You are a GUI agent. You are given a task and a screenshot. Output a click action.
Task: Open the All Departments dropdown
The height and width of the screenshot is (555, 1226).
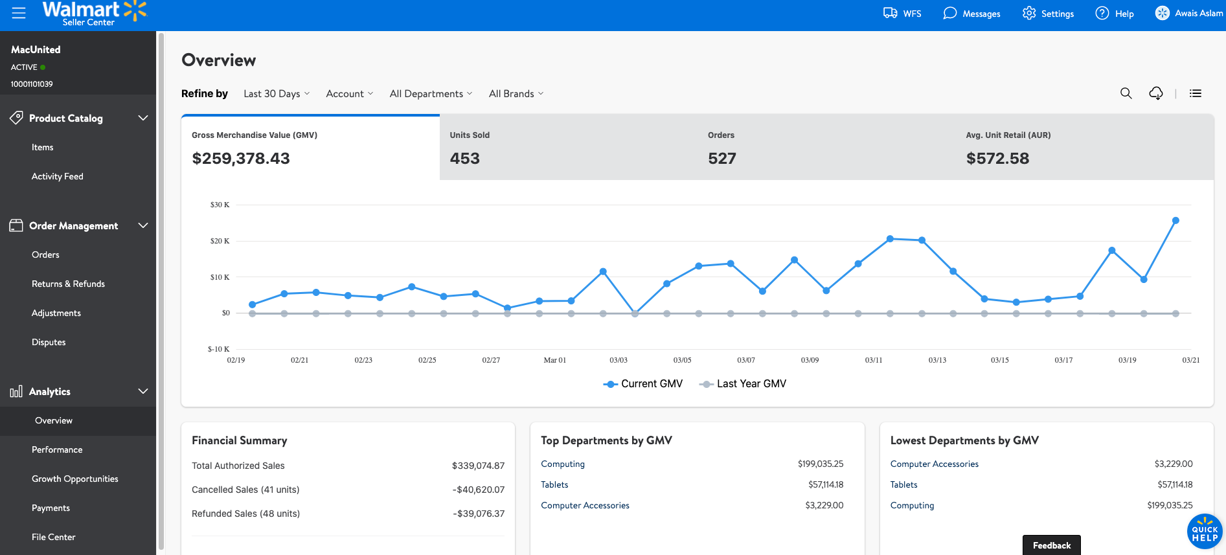tap(431, 94)
